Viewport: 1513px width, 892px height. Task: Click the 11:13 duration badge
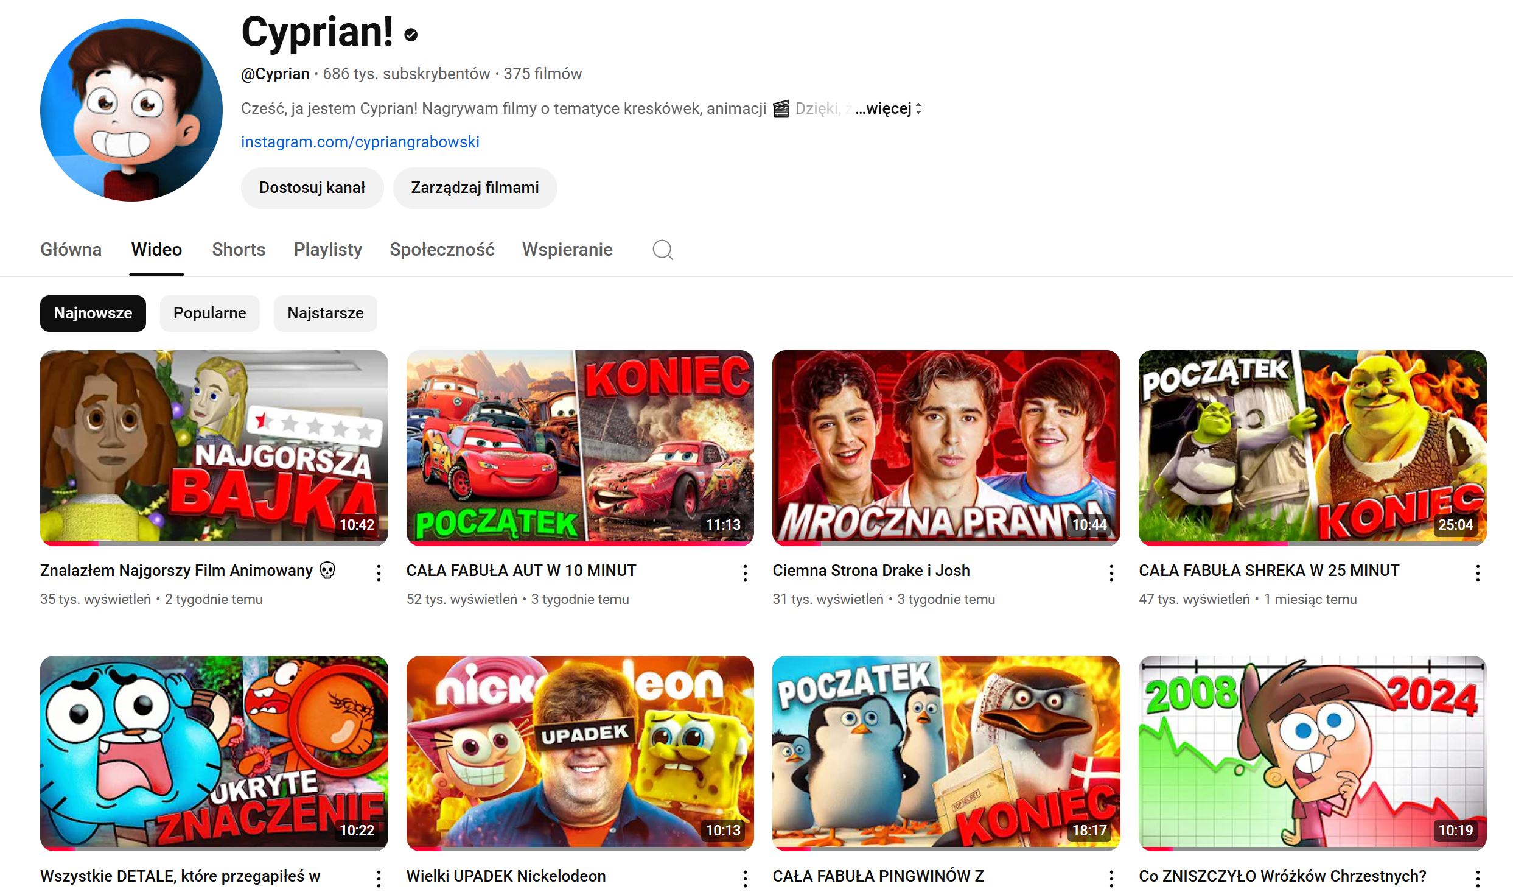click(723, 525)
